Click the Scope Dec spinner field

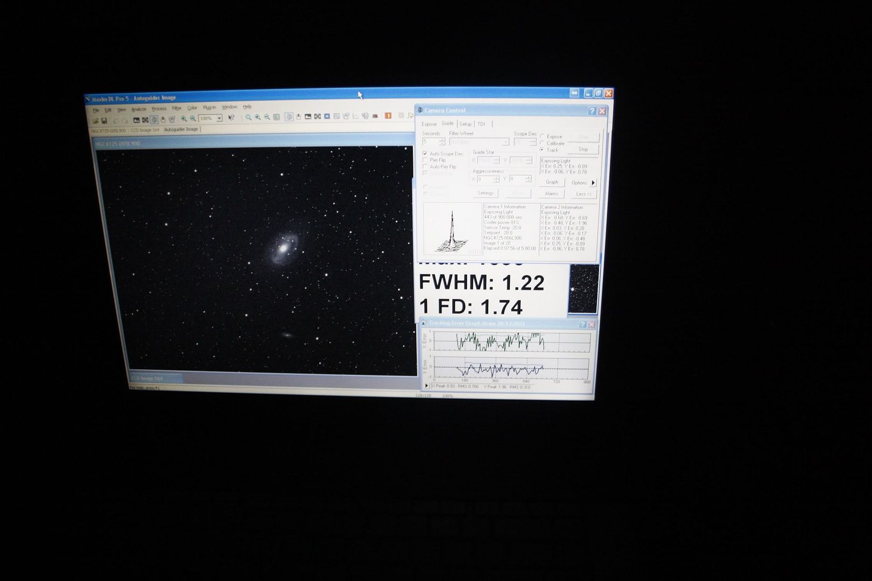tap(525, 143)
